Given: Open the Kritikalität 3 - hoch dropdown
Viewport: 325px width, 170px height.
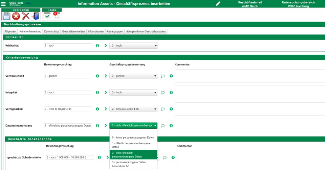Looking at the screenshot, I should (133, 46).
